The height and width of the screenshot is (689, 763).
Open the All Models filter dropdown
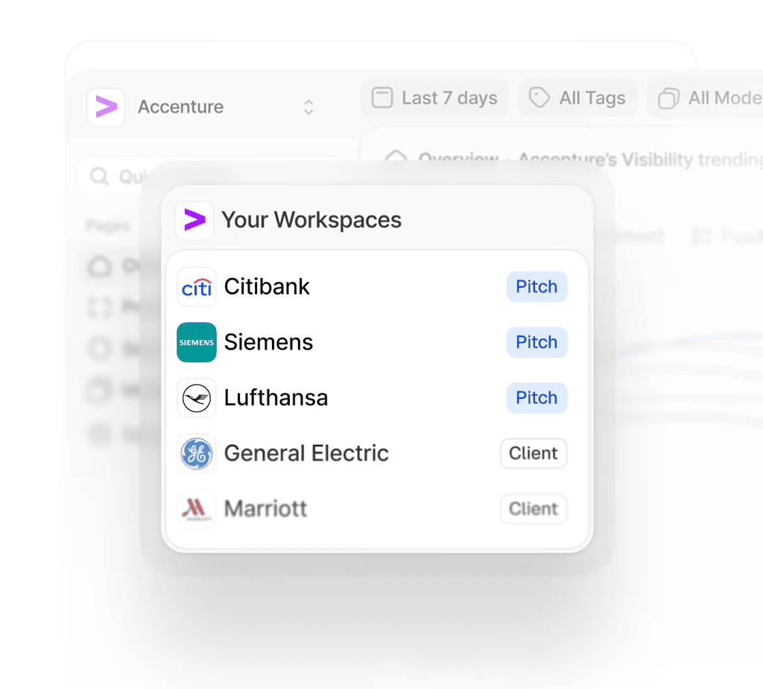point(712,98)
